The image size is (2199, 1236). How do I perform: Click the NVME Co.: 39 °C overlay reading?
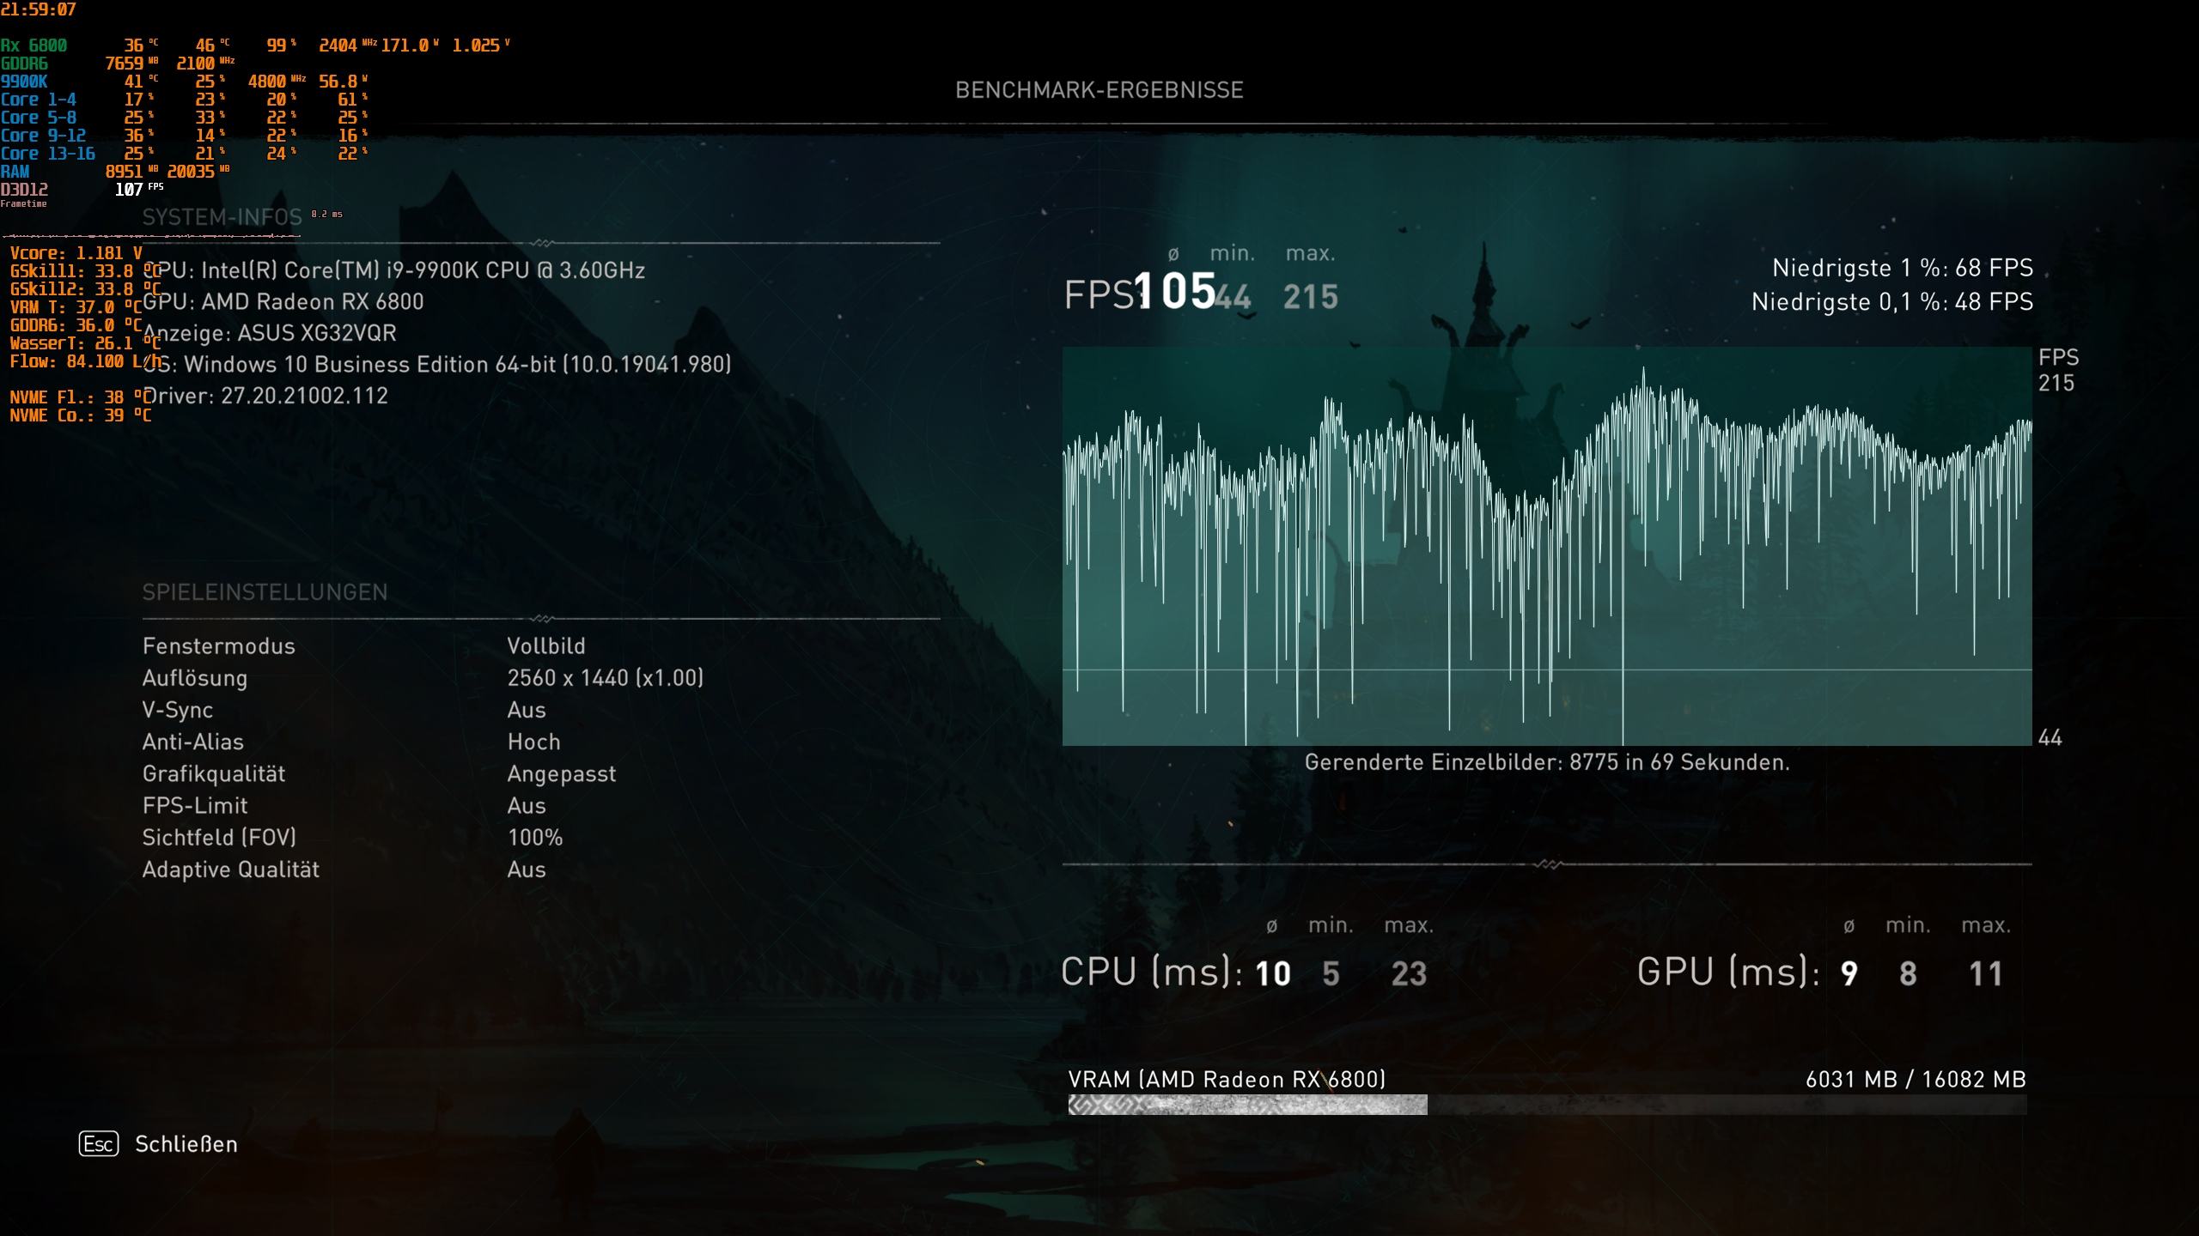(x=81, y=415)
